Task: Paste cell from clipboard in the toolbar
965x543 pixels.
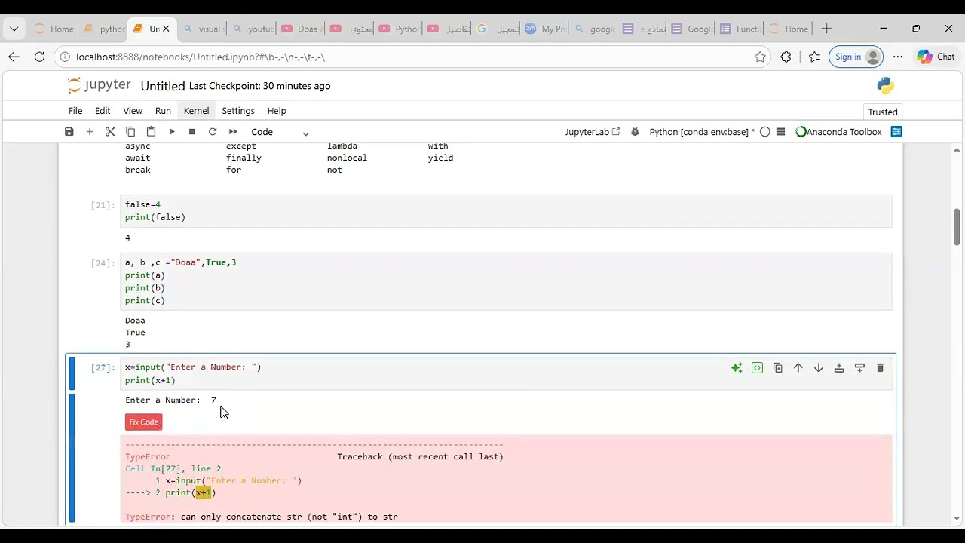Action: tap(151, 132)
